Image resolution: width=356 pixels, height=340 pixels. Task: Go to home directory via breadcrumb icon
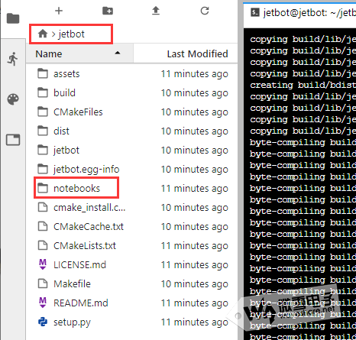pos(43,34)
